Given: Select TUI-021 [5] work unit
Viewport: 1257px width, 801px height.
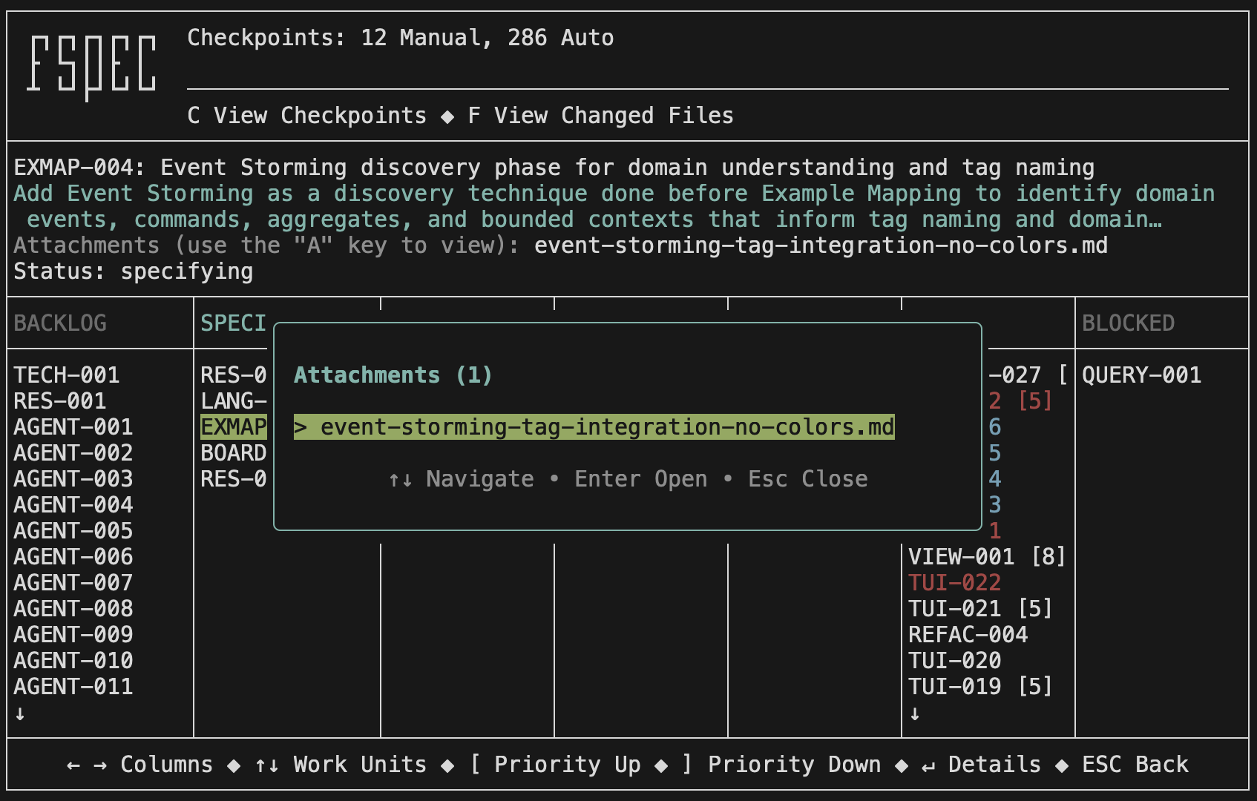Looking at the screenshot, I should click(980, 609).
